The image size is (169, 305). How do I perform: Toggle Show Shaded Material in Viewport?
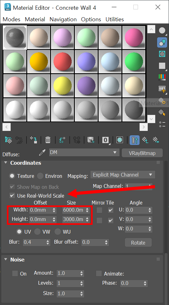[x=120, y=140]
